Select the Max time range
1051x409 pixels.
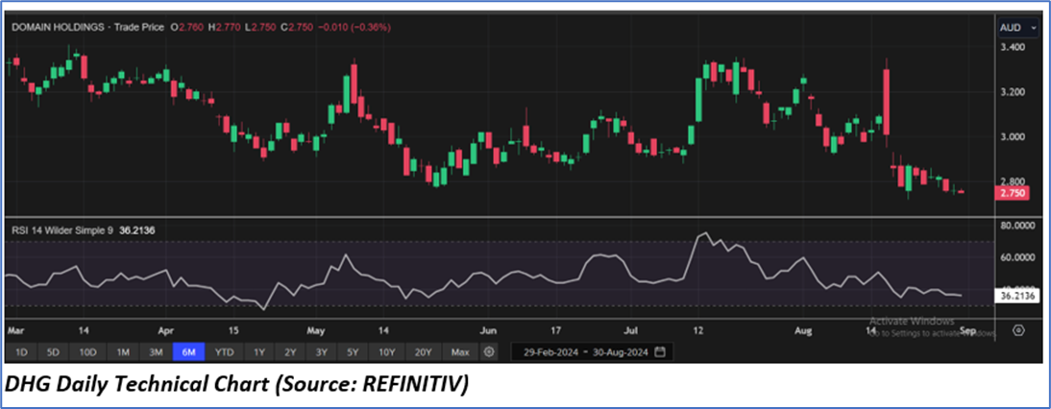coord(460,351)
